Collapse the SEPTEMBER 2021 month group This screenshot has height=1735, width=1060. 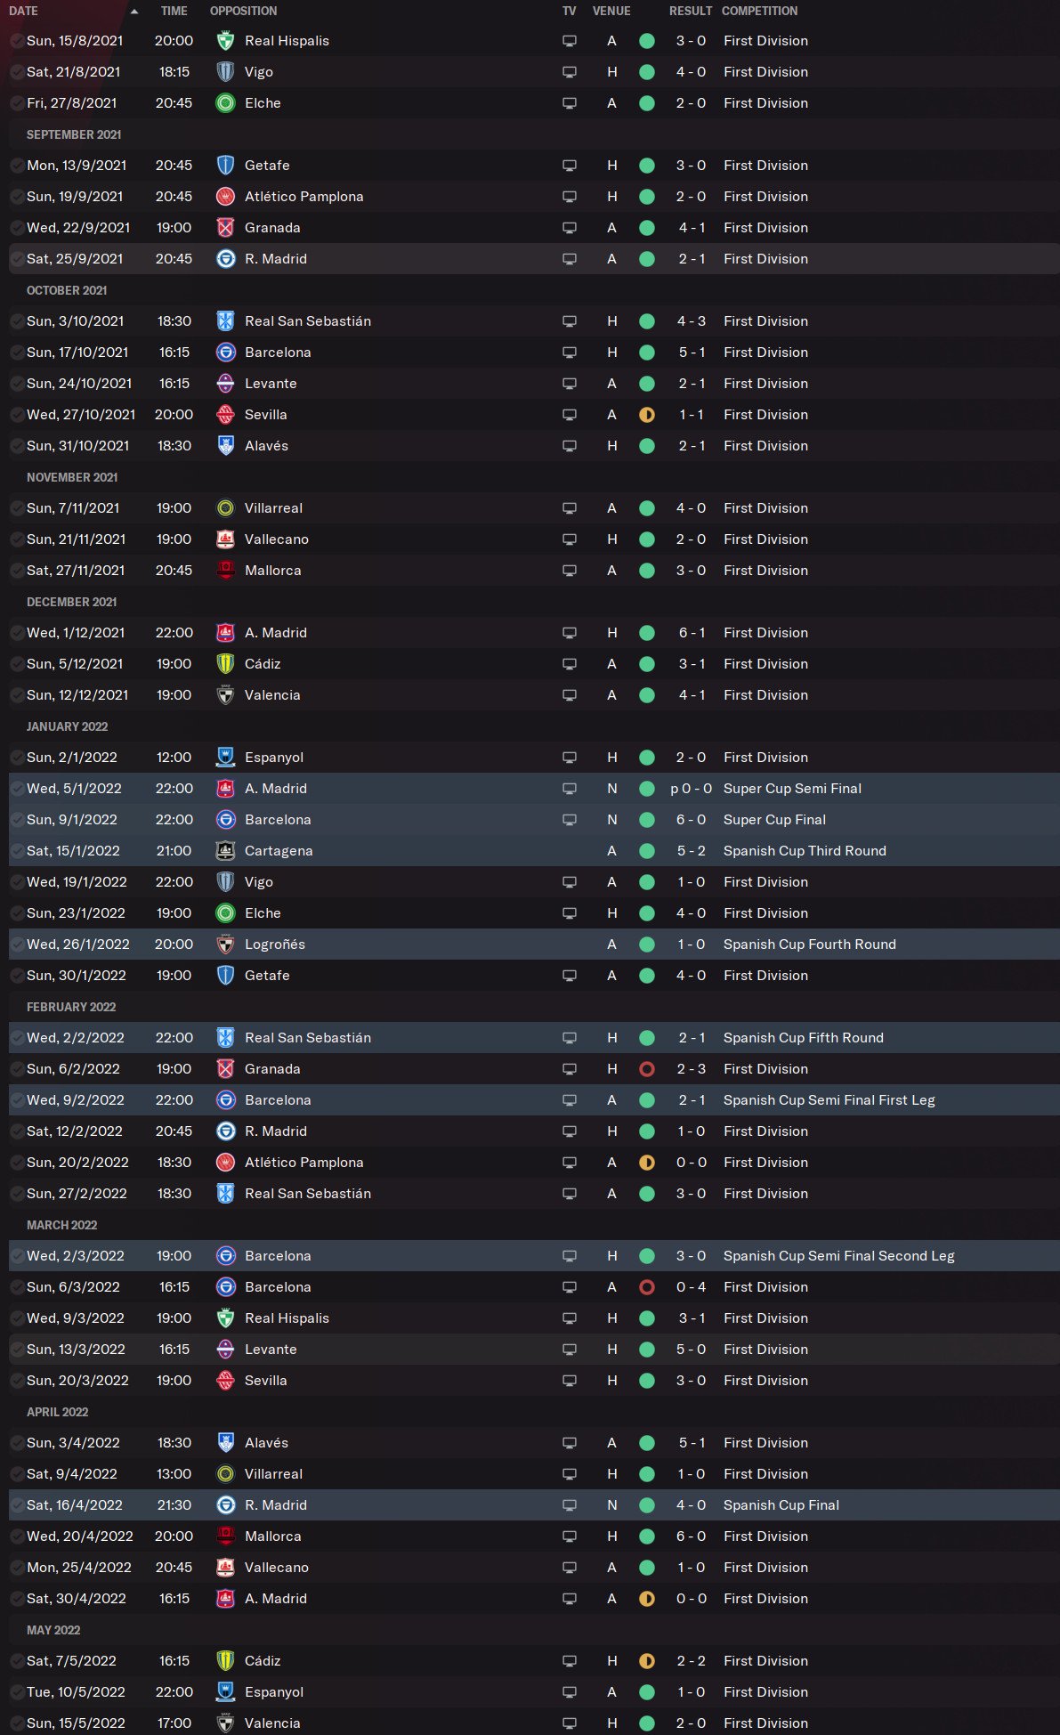click(x=74, y=134)
